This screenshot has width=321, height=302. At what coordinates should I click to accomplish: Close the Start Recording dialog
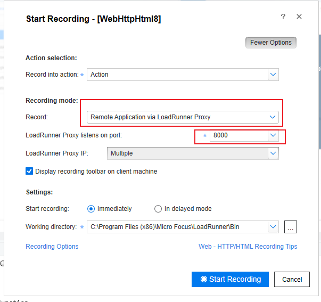299,17
